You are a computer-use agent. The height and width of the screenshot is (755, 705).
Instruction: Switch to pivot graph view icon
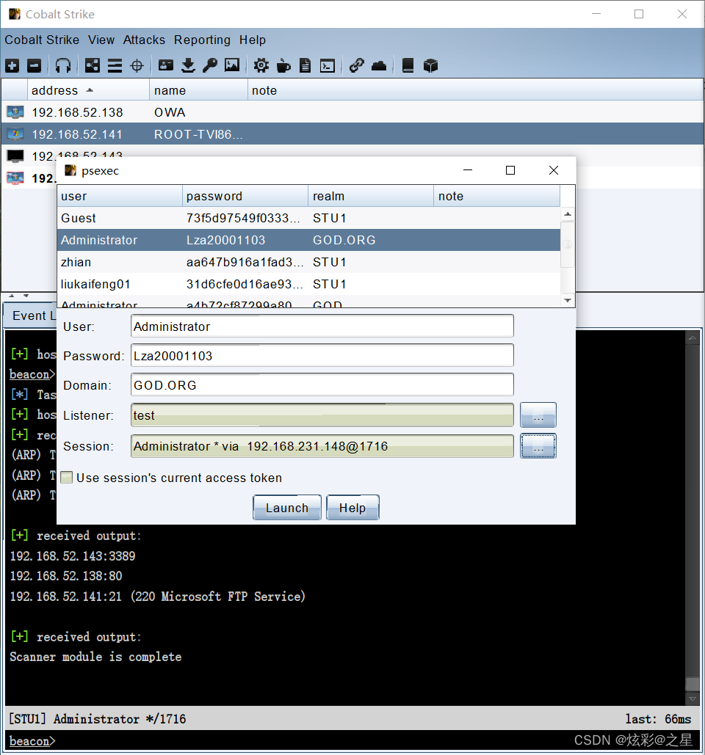(92, 65)
